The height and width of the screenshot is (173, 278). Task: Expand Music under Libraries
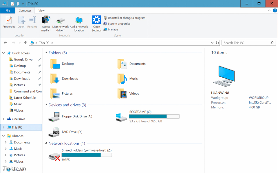[6, 149]
